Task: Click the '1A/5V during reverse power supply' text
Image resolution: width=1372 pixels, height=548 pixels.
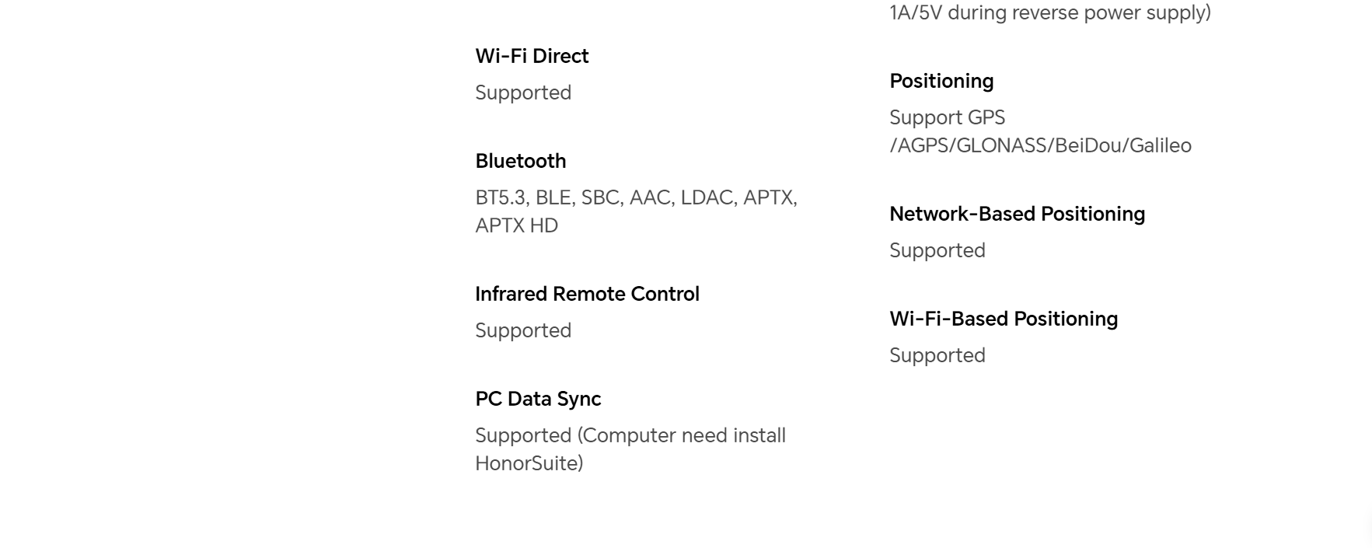Action: pos(1050,12)
